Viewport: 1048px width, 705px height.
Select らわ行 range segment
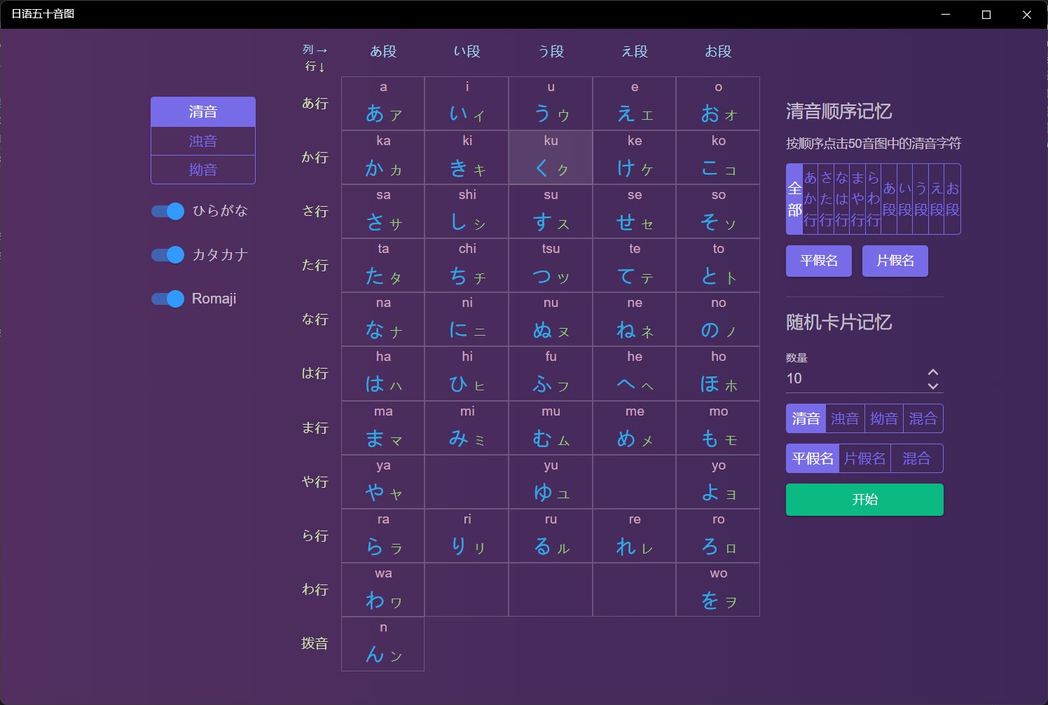[x=874, y=199]
